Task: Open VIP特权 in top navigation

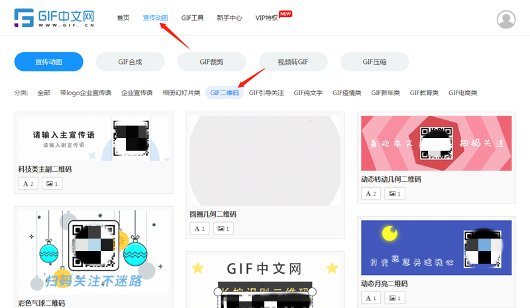Action: click(x=267, y=18)
